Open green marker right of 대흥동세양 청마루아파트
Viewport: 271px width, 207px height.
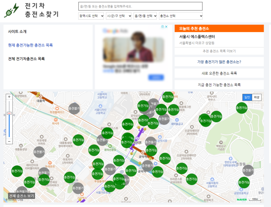78,140
